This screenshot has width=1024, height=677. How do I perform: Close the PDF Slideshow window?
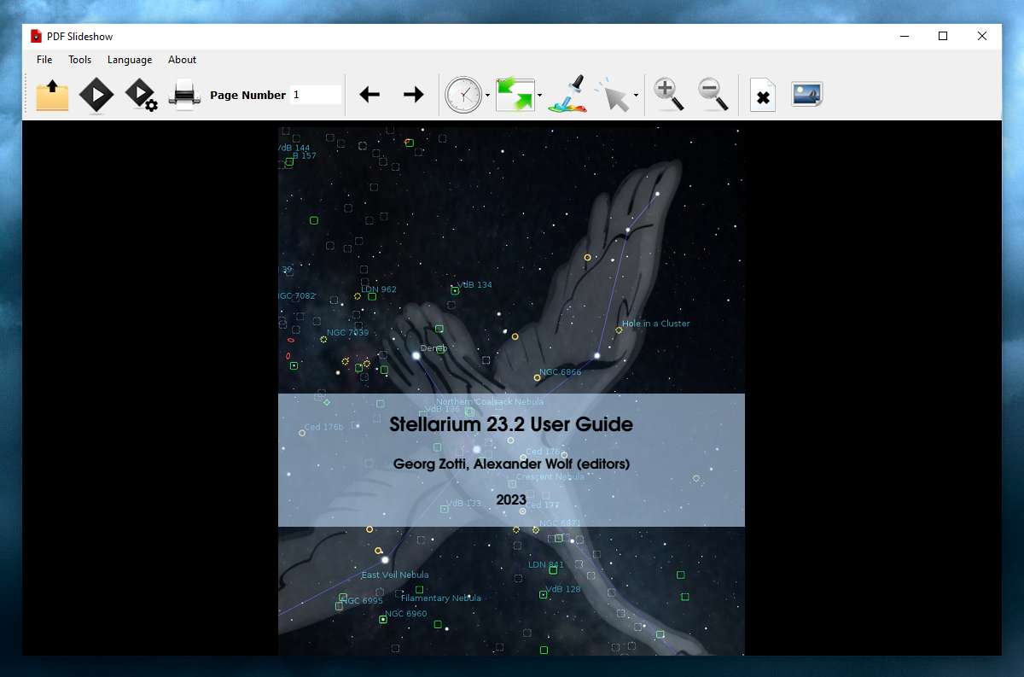pyautogui.click(x=982, y=36)
